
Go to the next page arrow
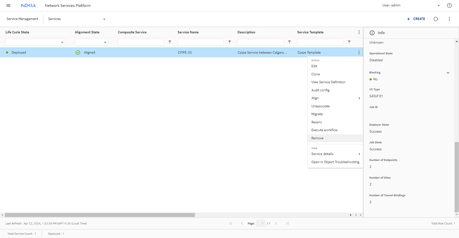click(276, 223)
